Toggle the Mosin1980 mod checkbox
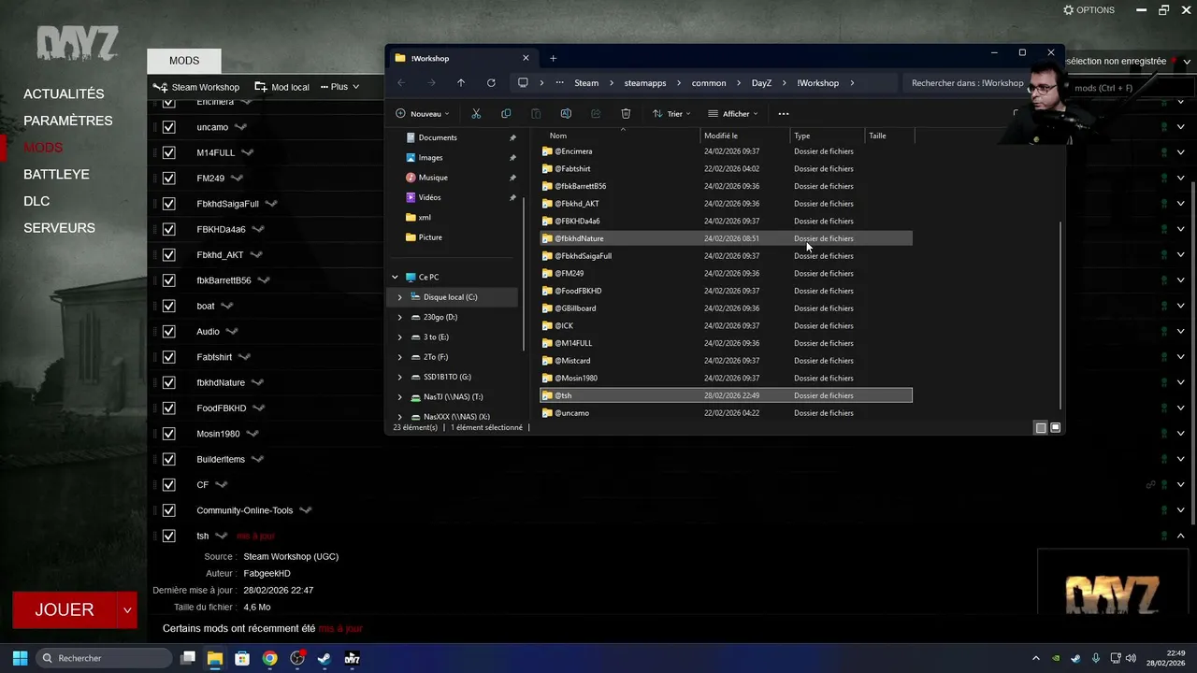Viewport: 1197px width, 673px height. (169, 434)
